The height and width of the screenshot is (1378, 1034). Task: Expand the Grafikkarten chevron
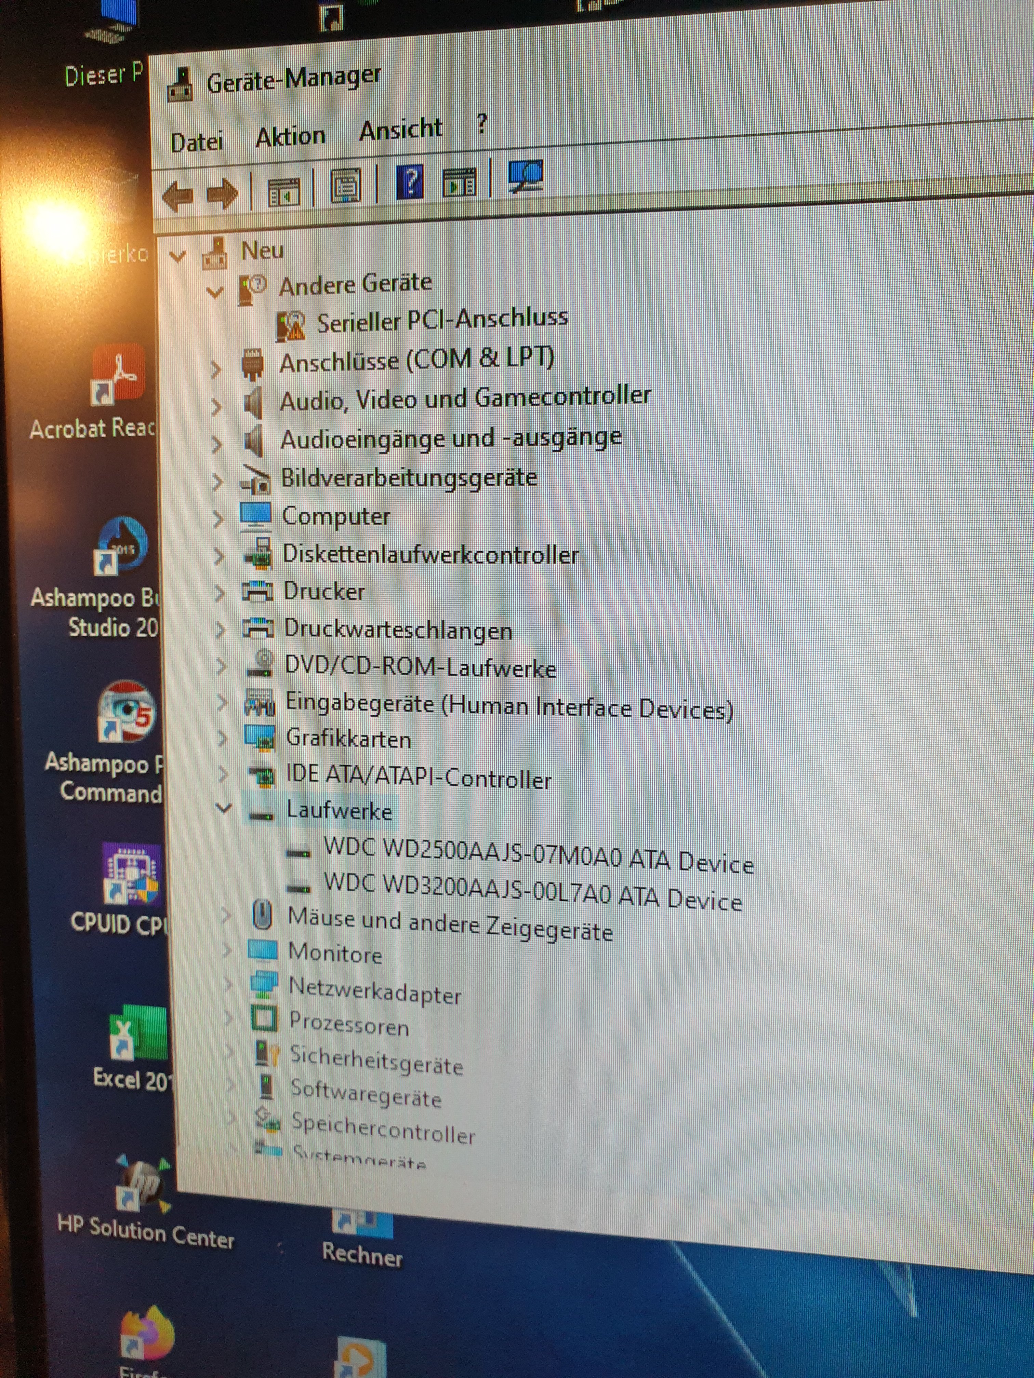coord(223,738)
